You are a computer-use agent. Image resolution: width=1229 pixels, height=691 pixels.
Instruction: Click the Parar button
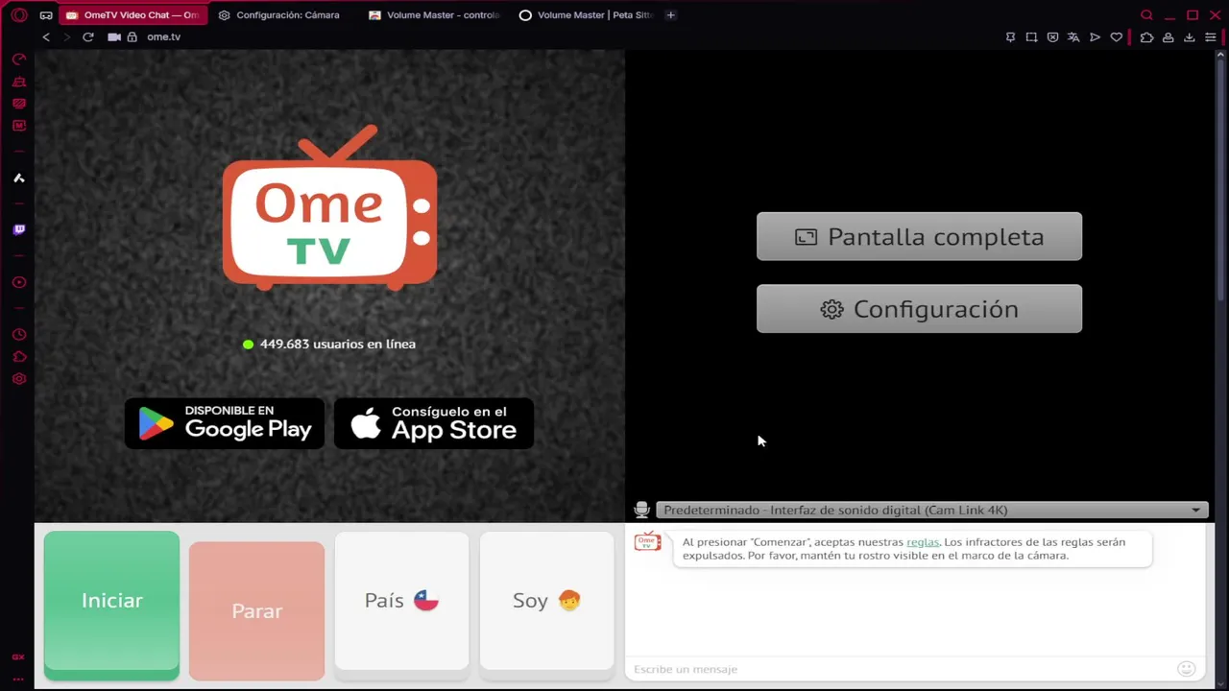256,610
